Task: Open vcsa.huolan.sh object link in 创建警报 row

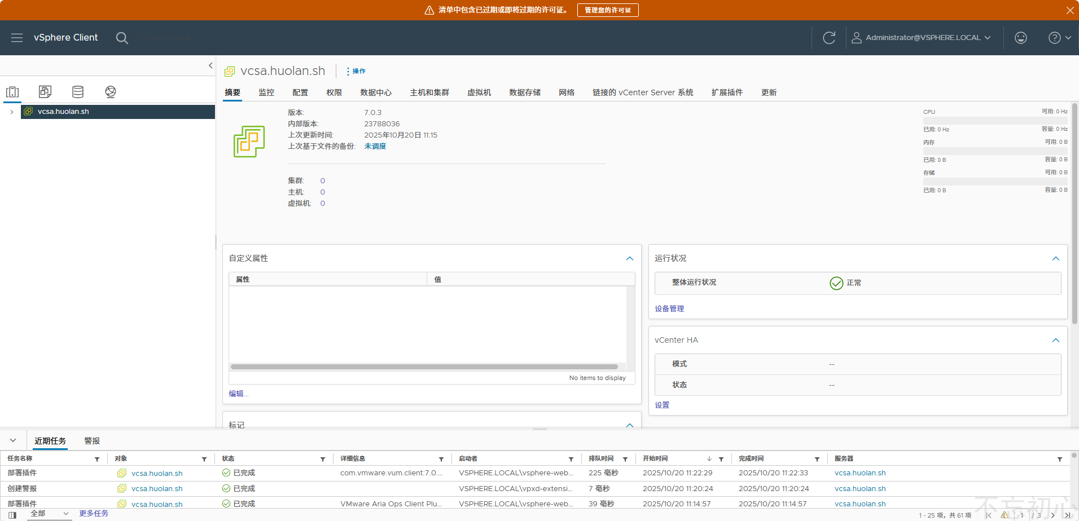Action: [x=157, y=489]
